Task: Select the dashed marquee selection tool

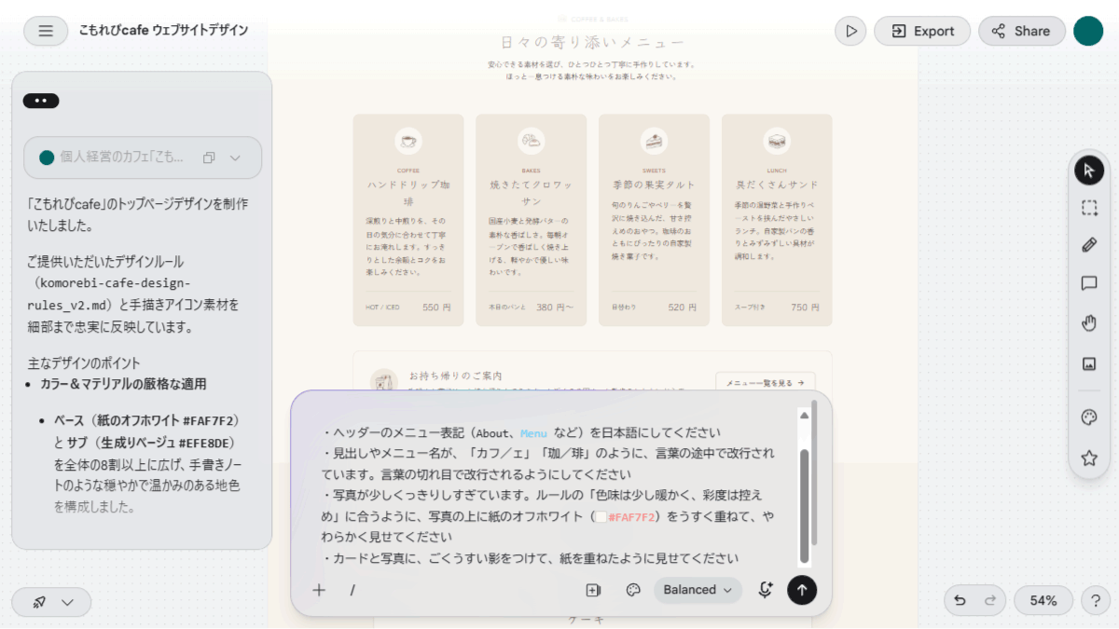Action: (x=1088, y=208)
